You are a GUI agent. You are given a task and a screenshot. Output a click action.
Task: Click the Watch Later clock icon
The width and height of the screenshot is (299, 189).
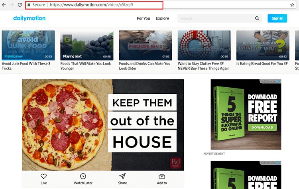(x=83, y=176)
